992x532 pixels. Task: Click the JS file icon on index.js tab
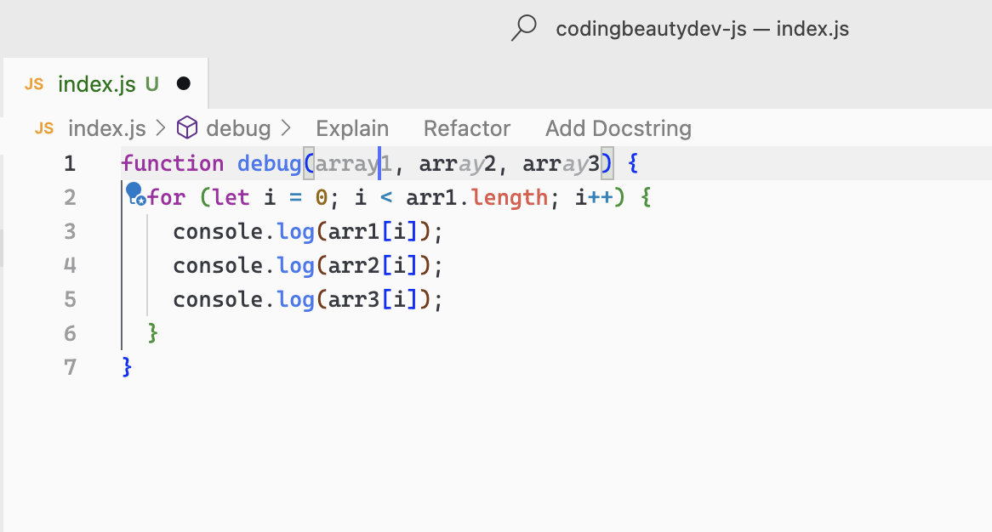(34, 84)
